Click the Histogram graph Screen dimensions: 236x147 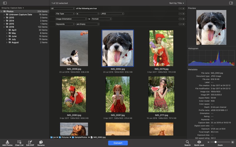211,58
